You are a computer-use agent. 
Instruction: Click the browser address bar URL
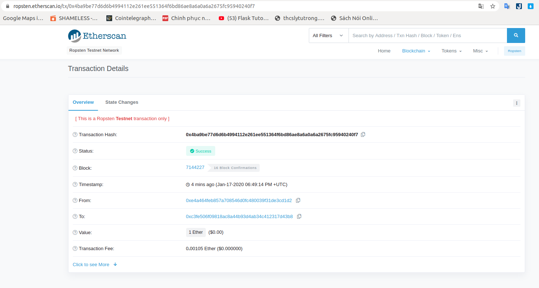pos(134,6)
